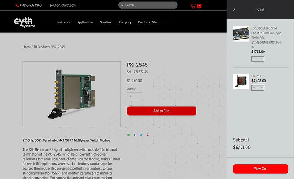Open PXI-2530 cart item thumbnail
Image resolution: width=294 pixels, height=179 pixels.
[241, 81]
